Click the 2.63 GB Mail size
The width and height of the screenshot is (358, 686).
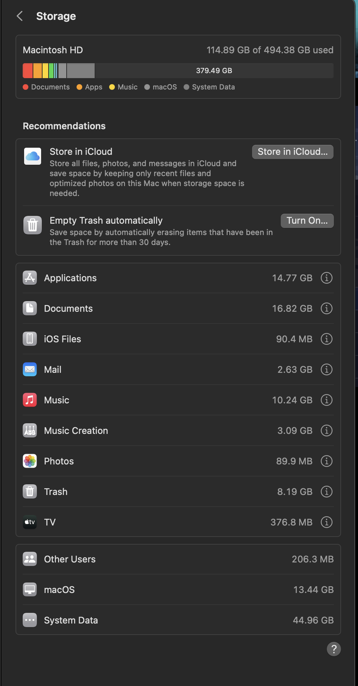pyautogui.click(x=295, y=369)
